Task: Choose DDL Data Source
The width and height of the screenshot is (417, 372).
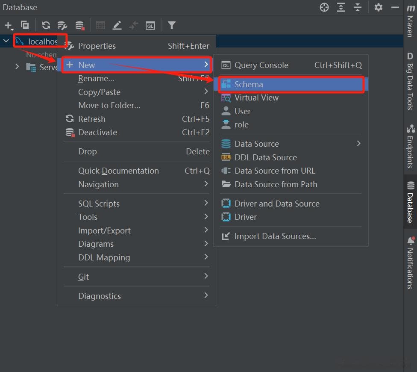Action: click(291, 157)
